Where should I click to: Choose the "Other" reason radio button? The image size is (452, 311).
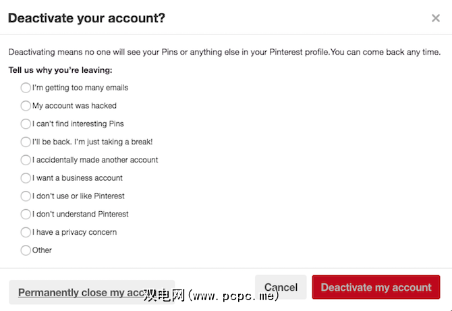pyautogui.click(x=26, y=250)
